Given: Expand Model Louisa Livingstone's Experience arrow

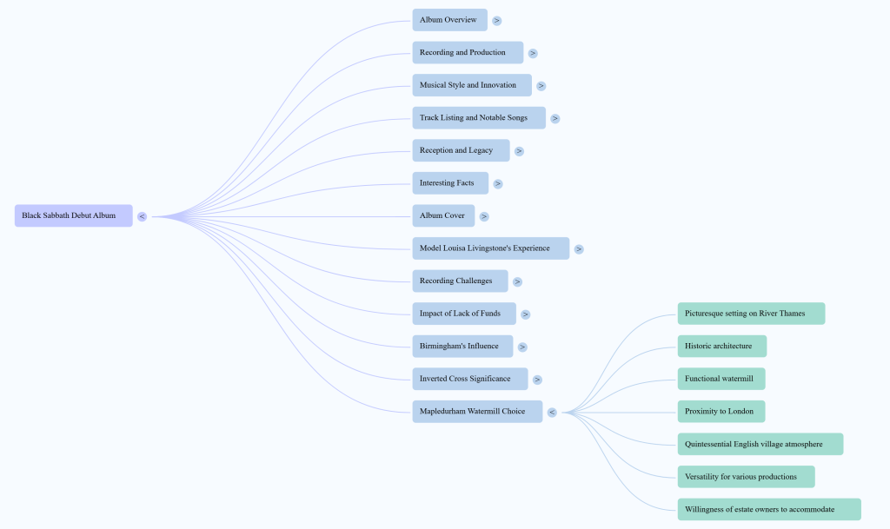Looking at the screenshot, I should coord(578,249).
